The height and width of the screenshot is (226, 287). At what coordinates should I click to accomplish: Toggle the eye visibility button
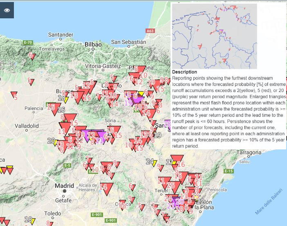7,10
